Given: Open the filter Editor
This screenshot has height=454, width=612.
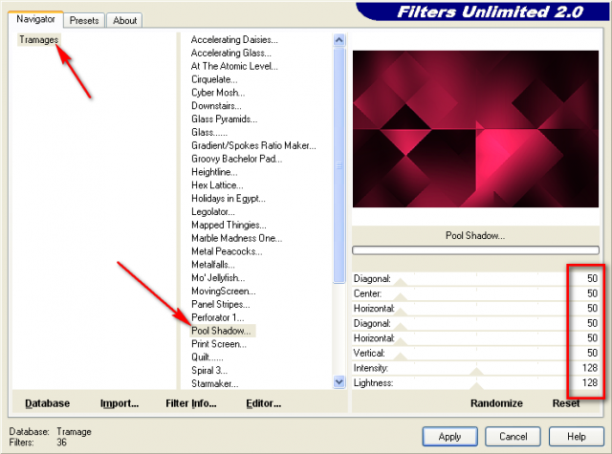Looking at the screenshot, I should (265, 403).
